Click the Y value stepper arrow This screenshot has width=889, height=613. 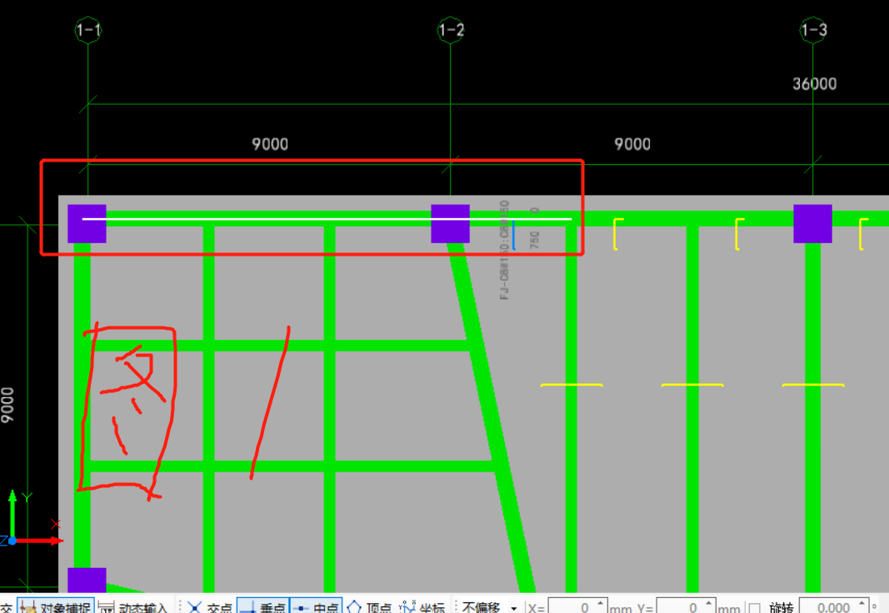[709, 604]
